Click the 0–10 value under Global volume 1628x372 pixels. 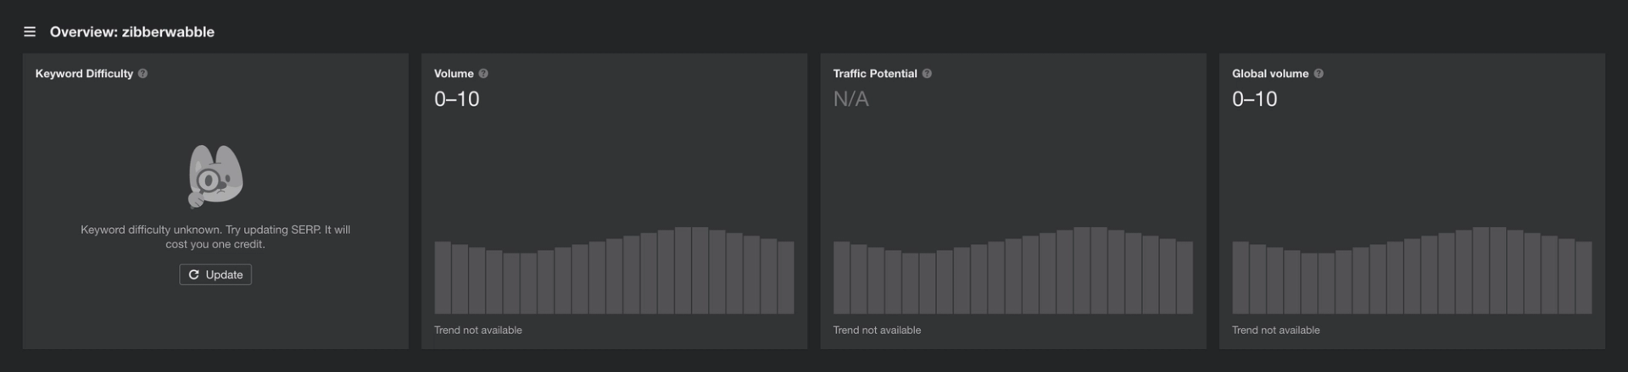pos(1254,99)
